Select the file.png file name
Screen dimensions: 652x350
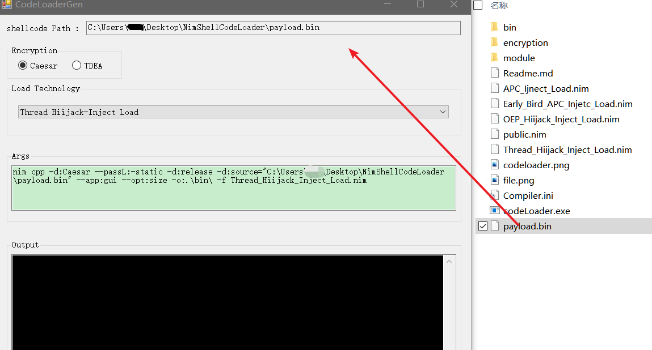coord(519,181)
